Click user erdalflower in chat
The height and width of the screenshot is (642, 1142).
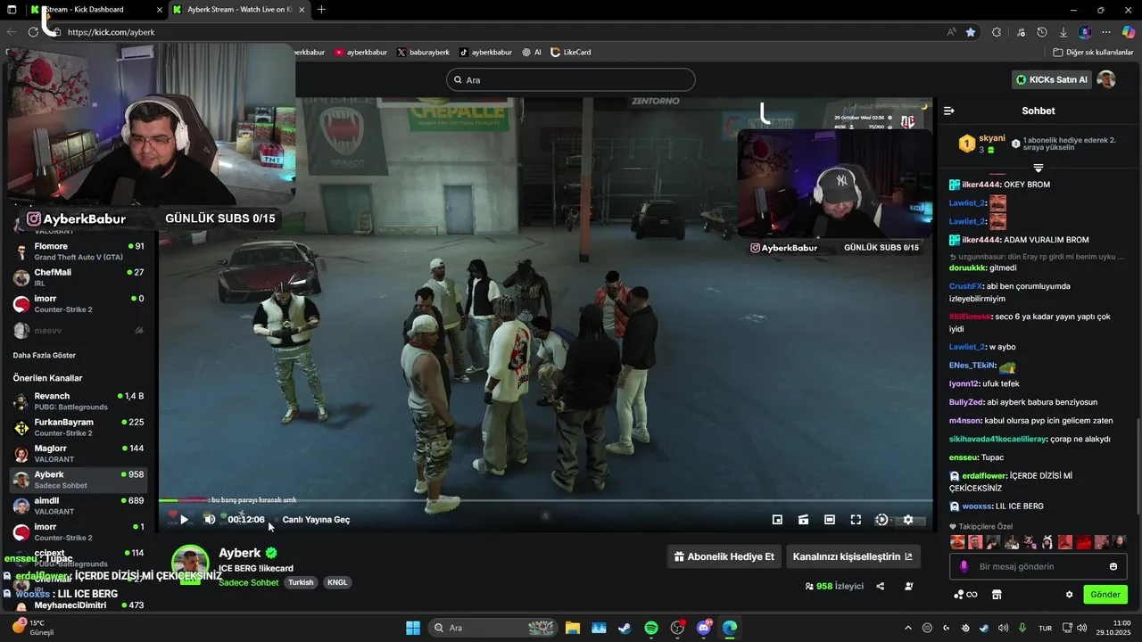pos(984,476)
